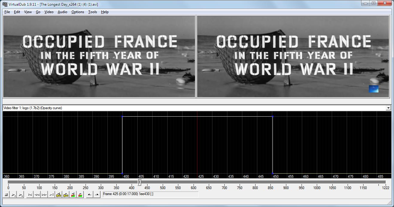The width and height of the screenshot is (394, 207).
Task: Select the bottom curve point near frame 449
Action: point(273,173)
